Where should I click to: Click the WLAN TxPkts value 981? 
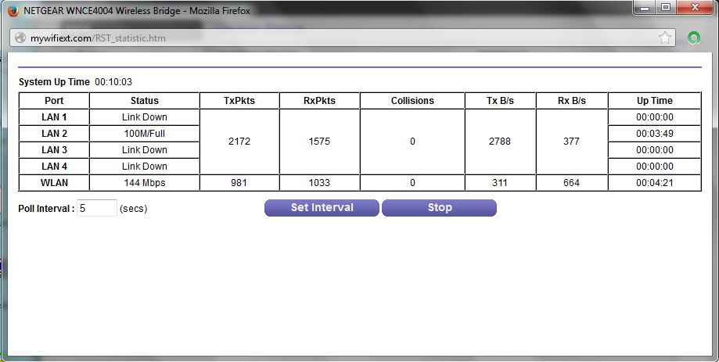[239, 183]
